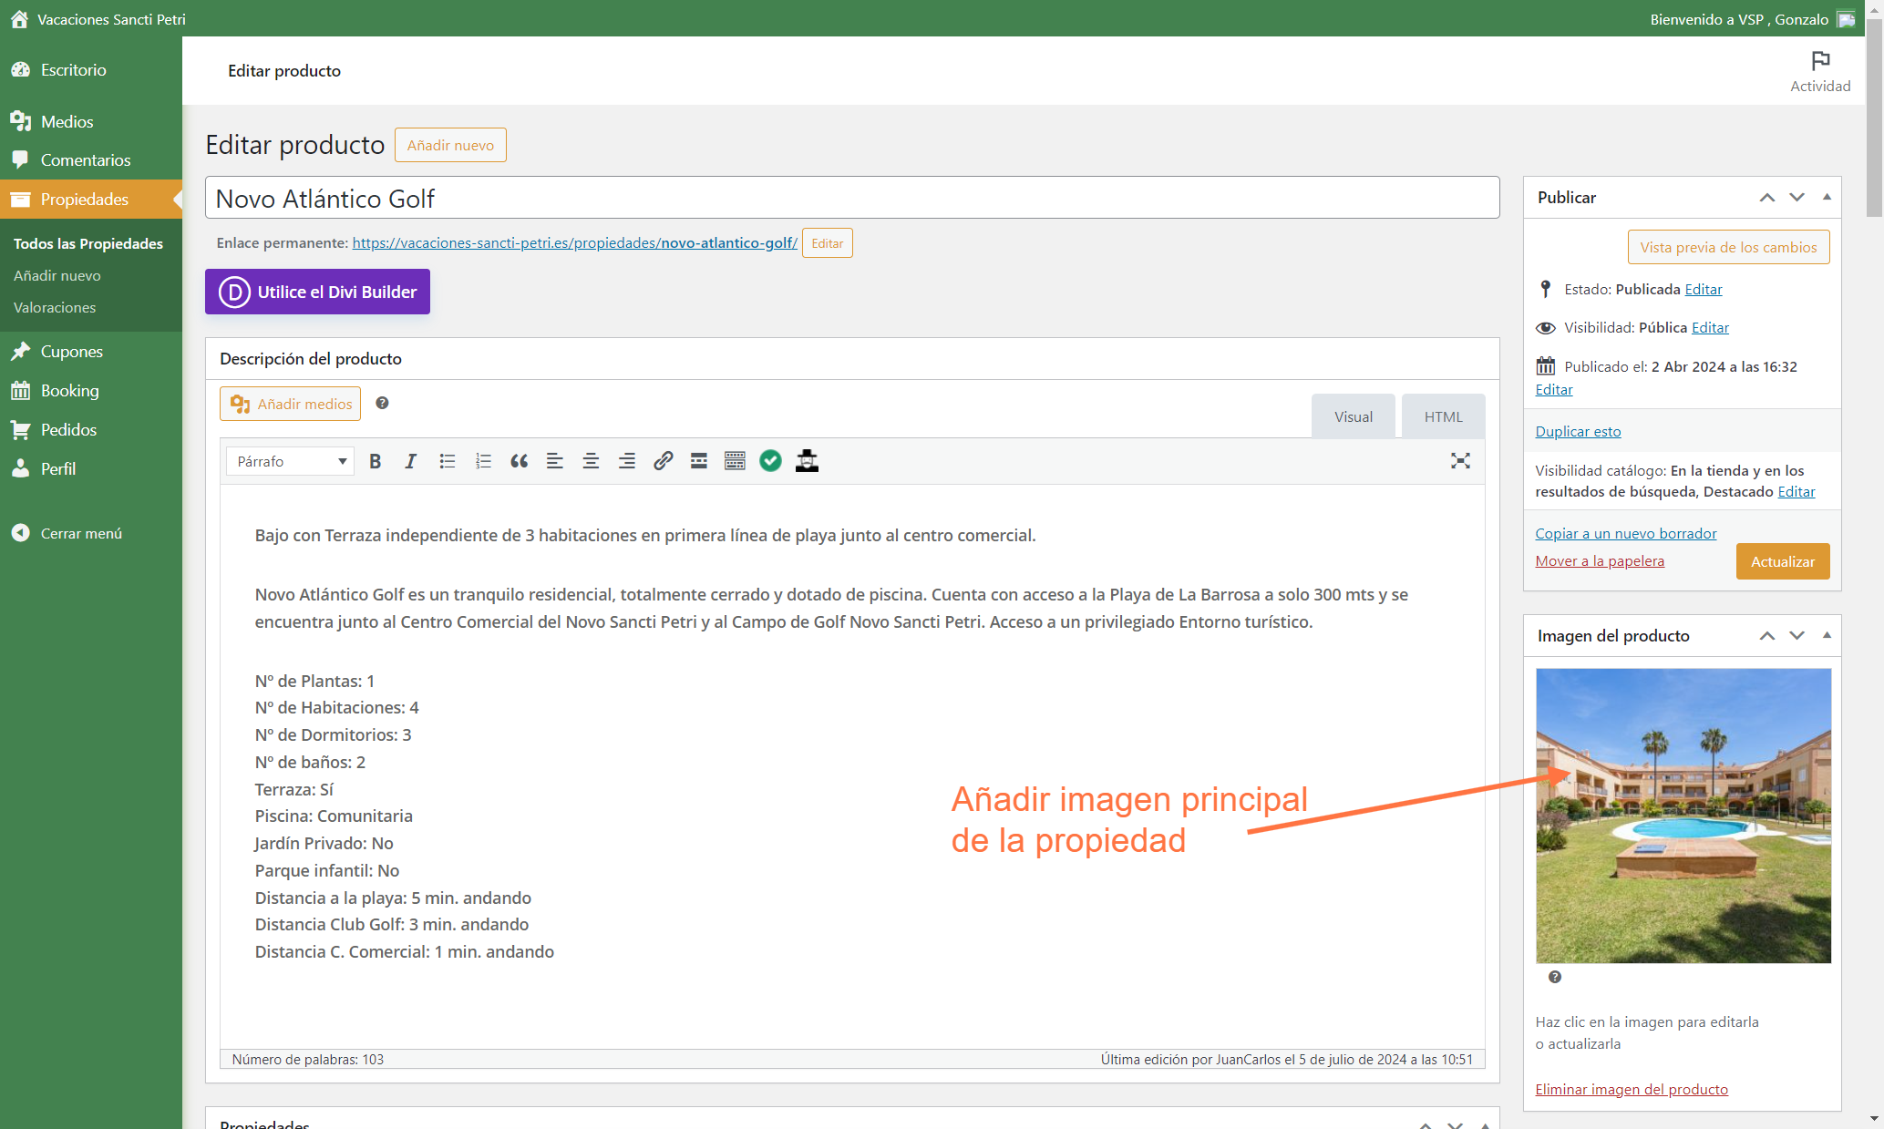This screenshot has height=1129, width=1884.
Task: Collapse the Publicar panel
Action: click(1827, 198)
